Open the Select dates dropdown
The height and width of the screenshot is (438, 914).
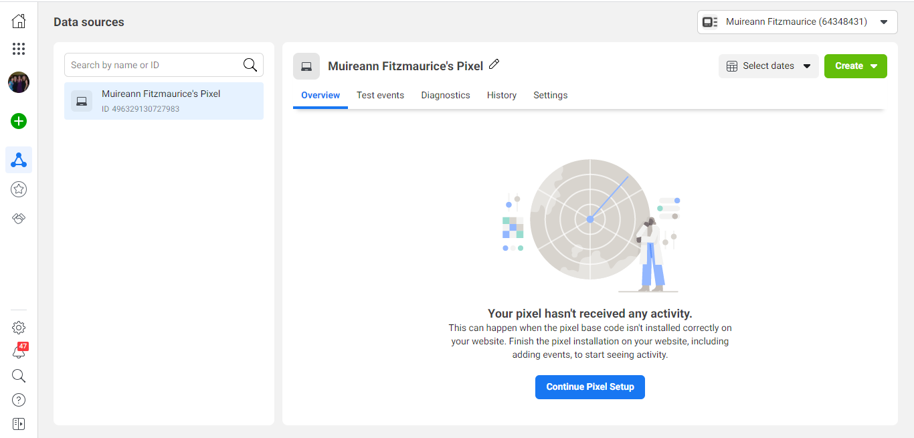click(x=768, y=66)
